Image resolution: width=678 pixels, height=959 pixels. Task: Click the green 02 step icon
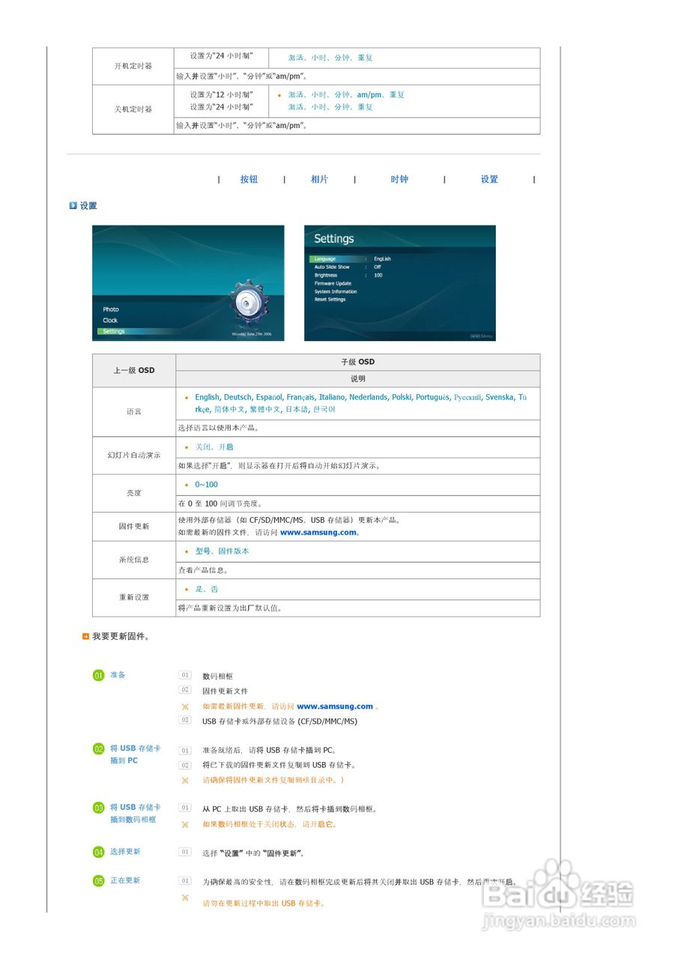coord(99,748)
